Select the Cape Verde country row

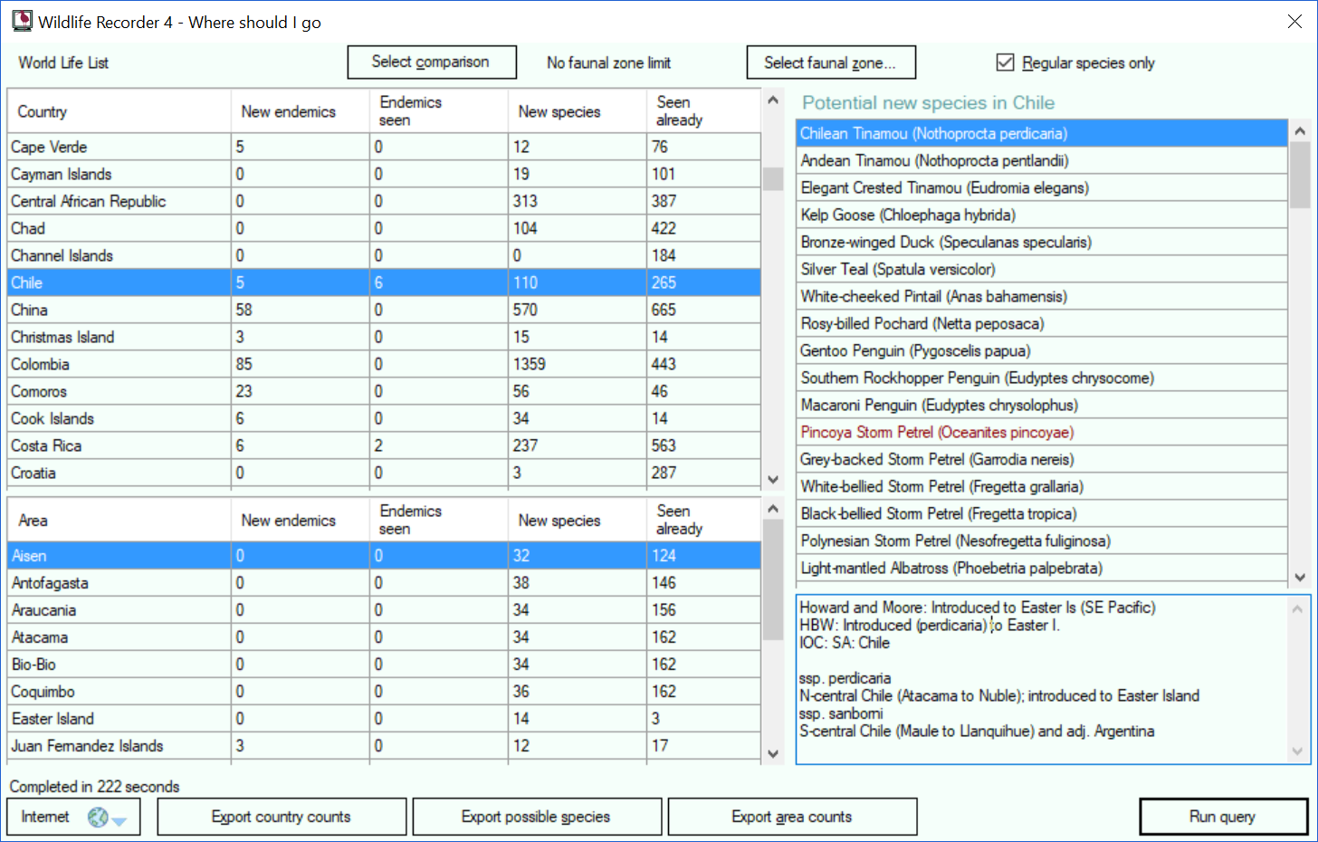384,147
